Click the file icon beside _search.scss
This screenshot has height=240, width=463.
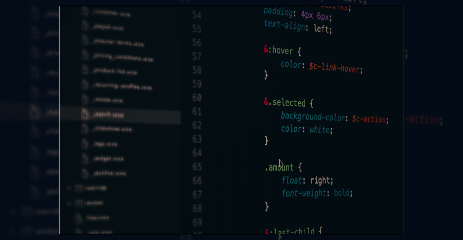(x=86, y=114)
